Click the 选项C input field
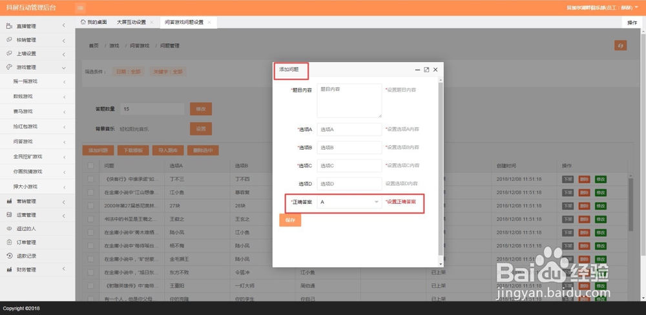Viewport: 646px width, 315px height. pos(349,165)
